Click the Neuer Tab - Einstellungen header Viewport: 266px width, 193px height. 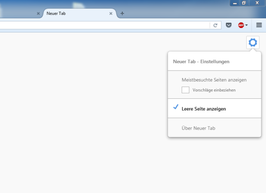click(201, 61)
